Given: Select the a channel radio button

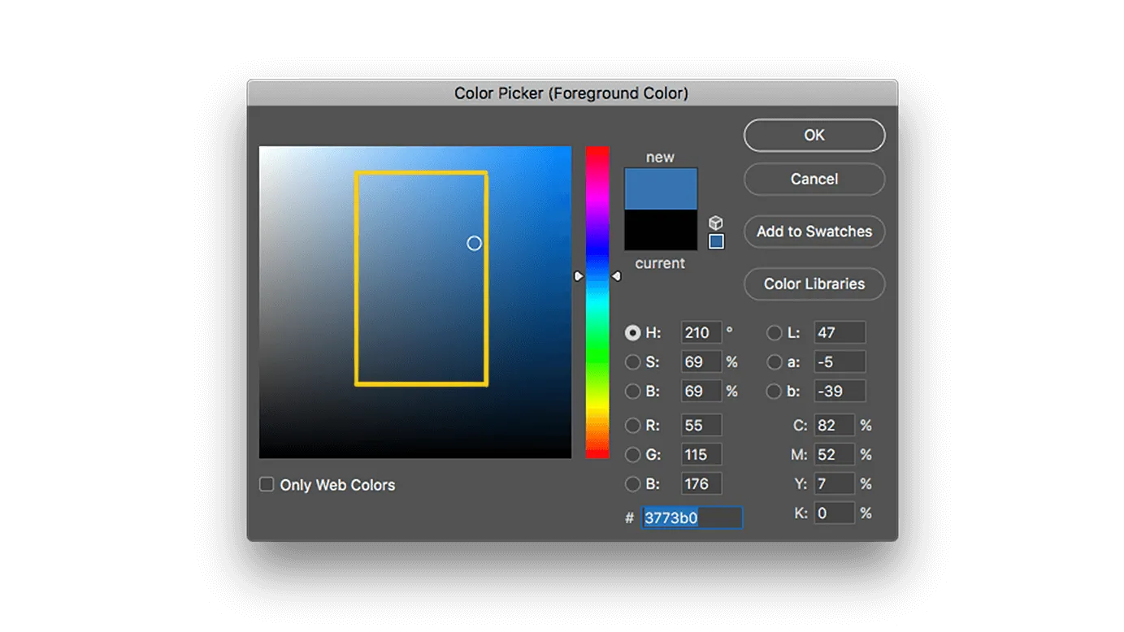Looking at the screenshot, I should (774, 361).
